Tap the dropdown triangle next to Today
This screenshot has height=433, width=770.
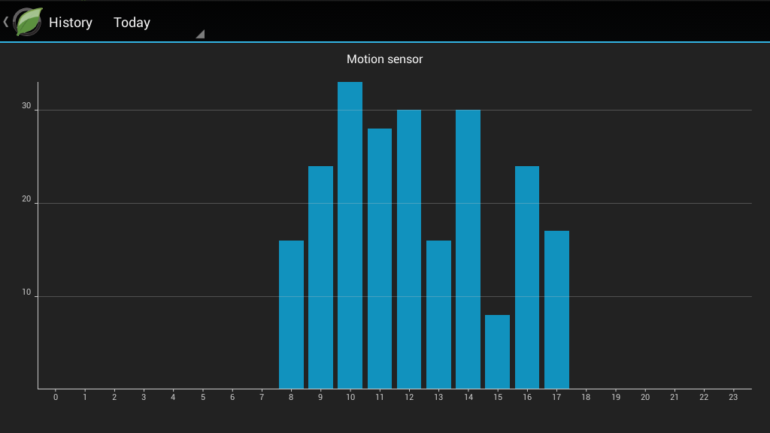pyautogui.click(x=200, y=34)
